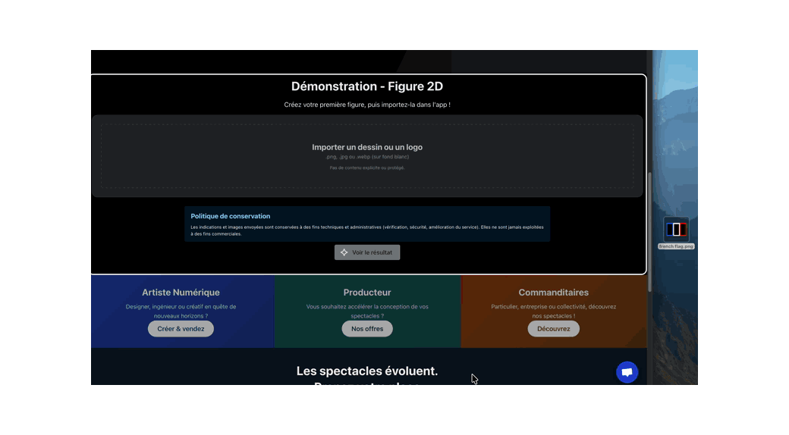Click the Importer un dessin ou un logo dropzone
Image resolution: width=789 pixels, height=435 pixels.
tap(367, 156)
